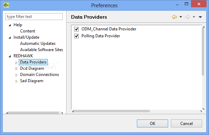Collapse the Help tree category
The width and height of the screenshot is (209, 135).
pyautogui.click(x=10, y=25)
